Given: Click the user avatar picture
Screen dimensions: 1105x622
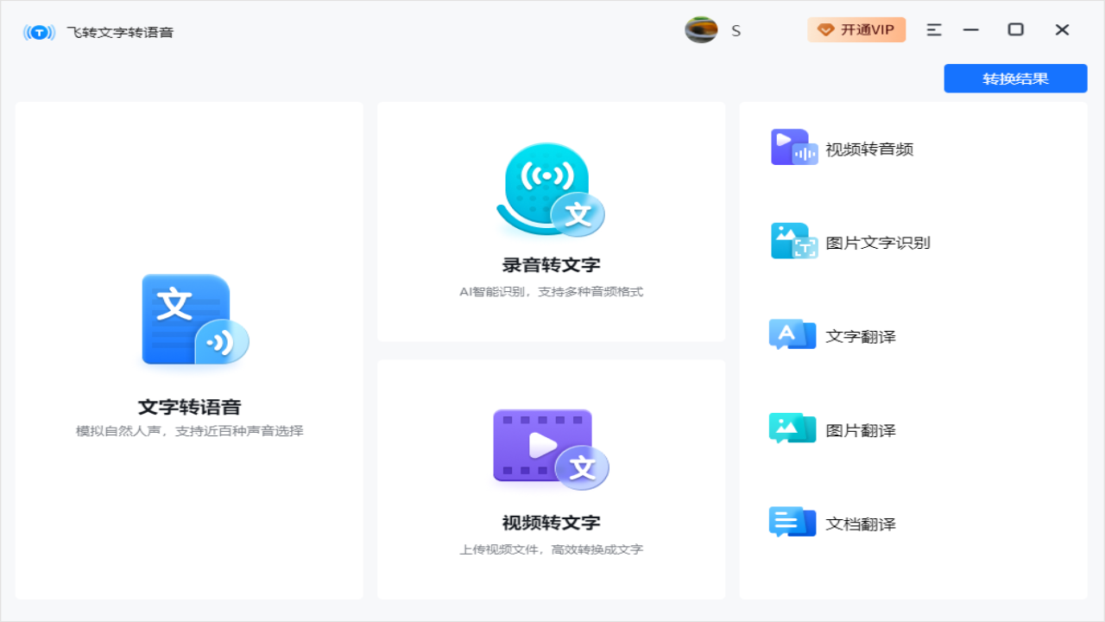Looking at the screenshot, I should tap(701, 29).
